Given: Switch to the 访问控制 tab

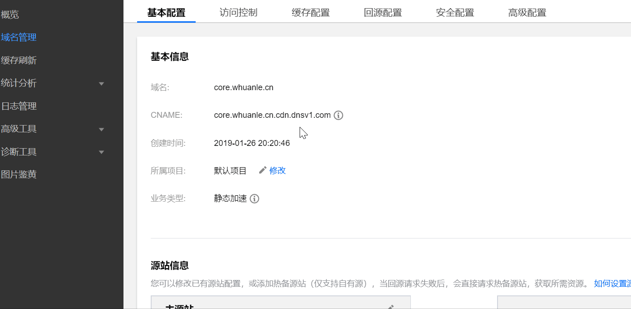Looking at the screenshot, I should pos(238,12).
